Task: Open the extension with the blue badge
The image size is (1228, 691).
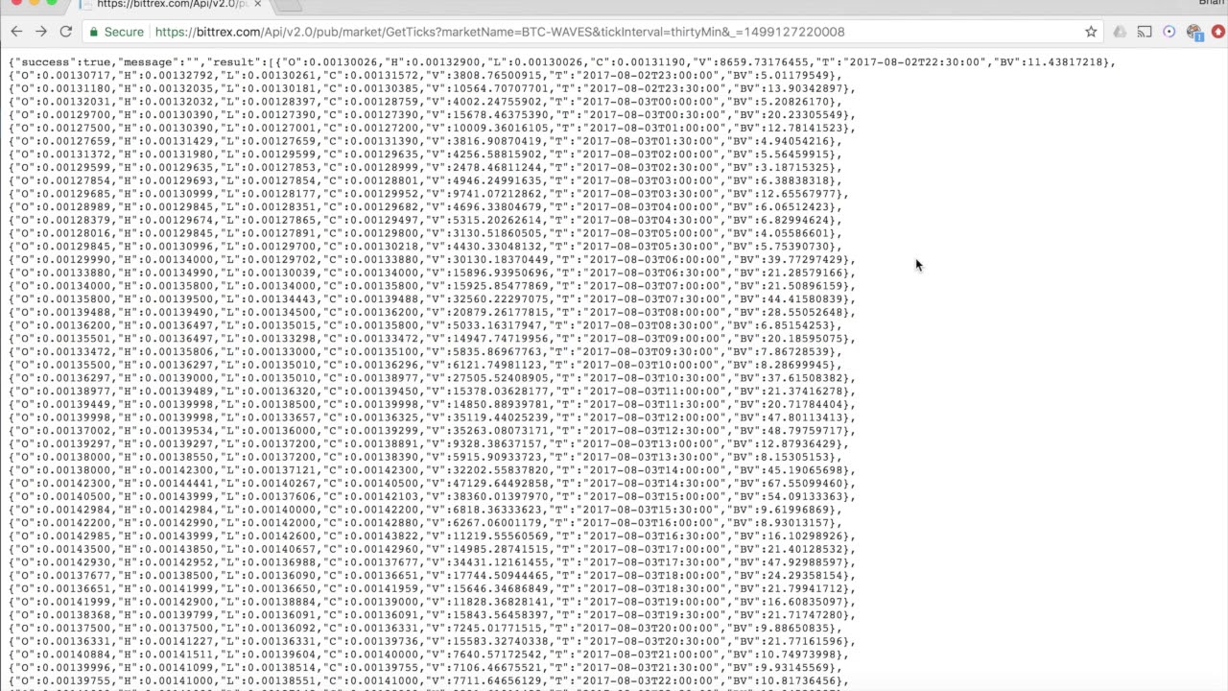Action: 1194,32
